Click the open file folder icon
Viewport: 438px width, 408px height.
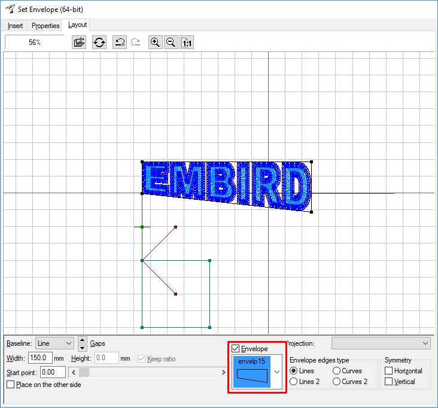(79, 42)
